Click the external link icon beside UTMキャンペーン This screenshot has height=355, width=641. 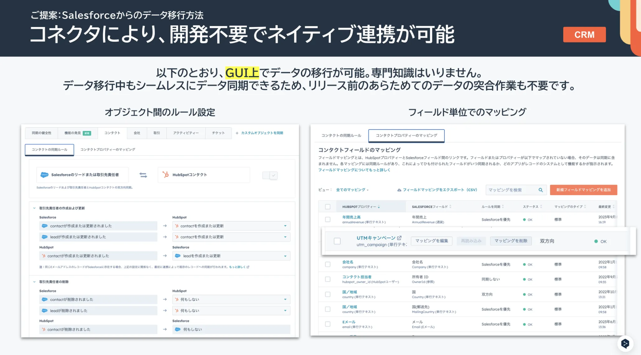coord(399,238)
